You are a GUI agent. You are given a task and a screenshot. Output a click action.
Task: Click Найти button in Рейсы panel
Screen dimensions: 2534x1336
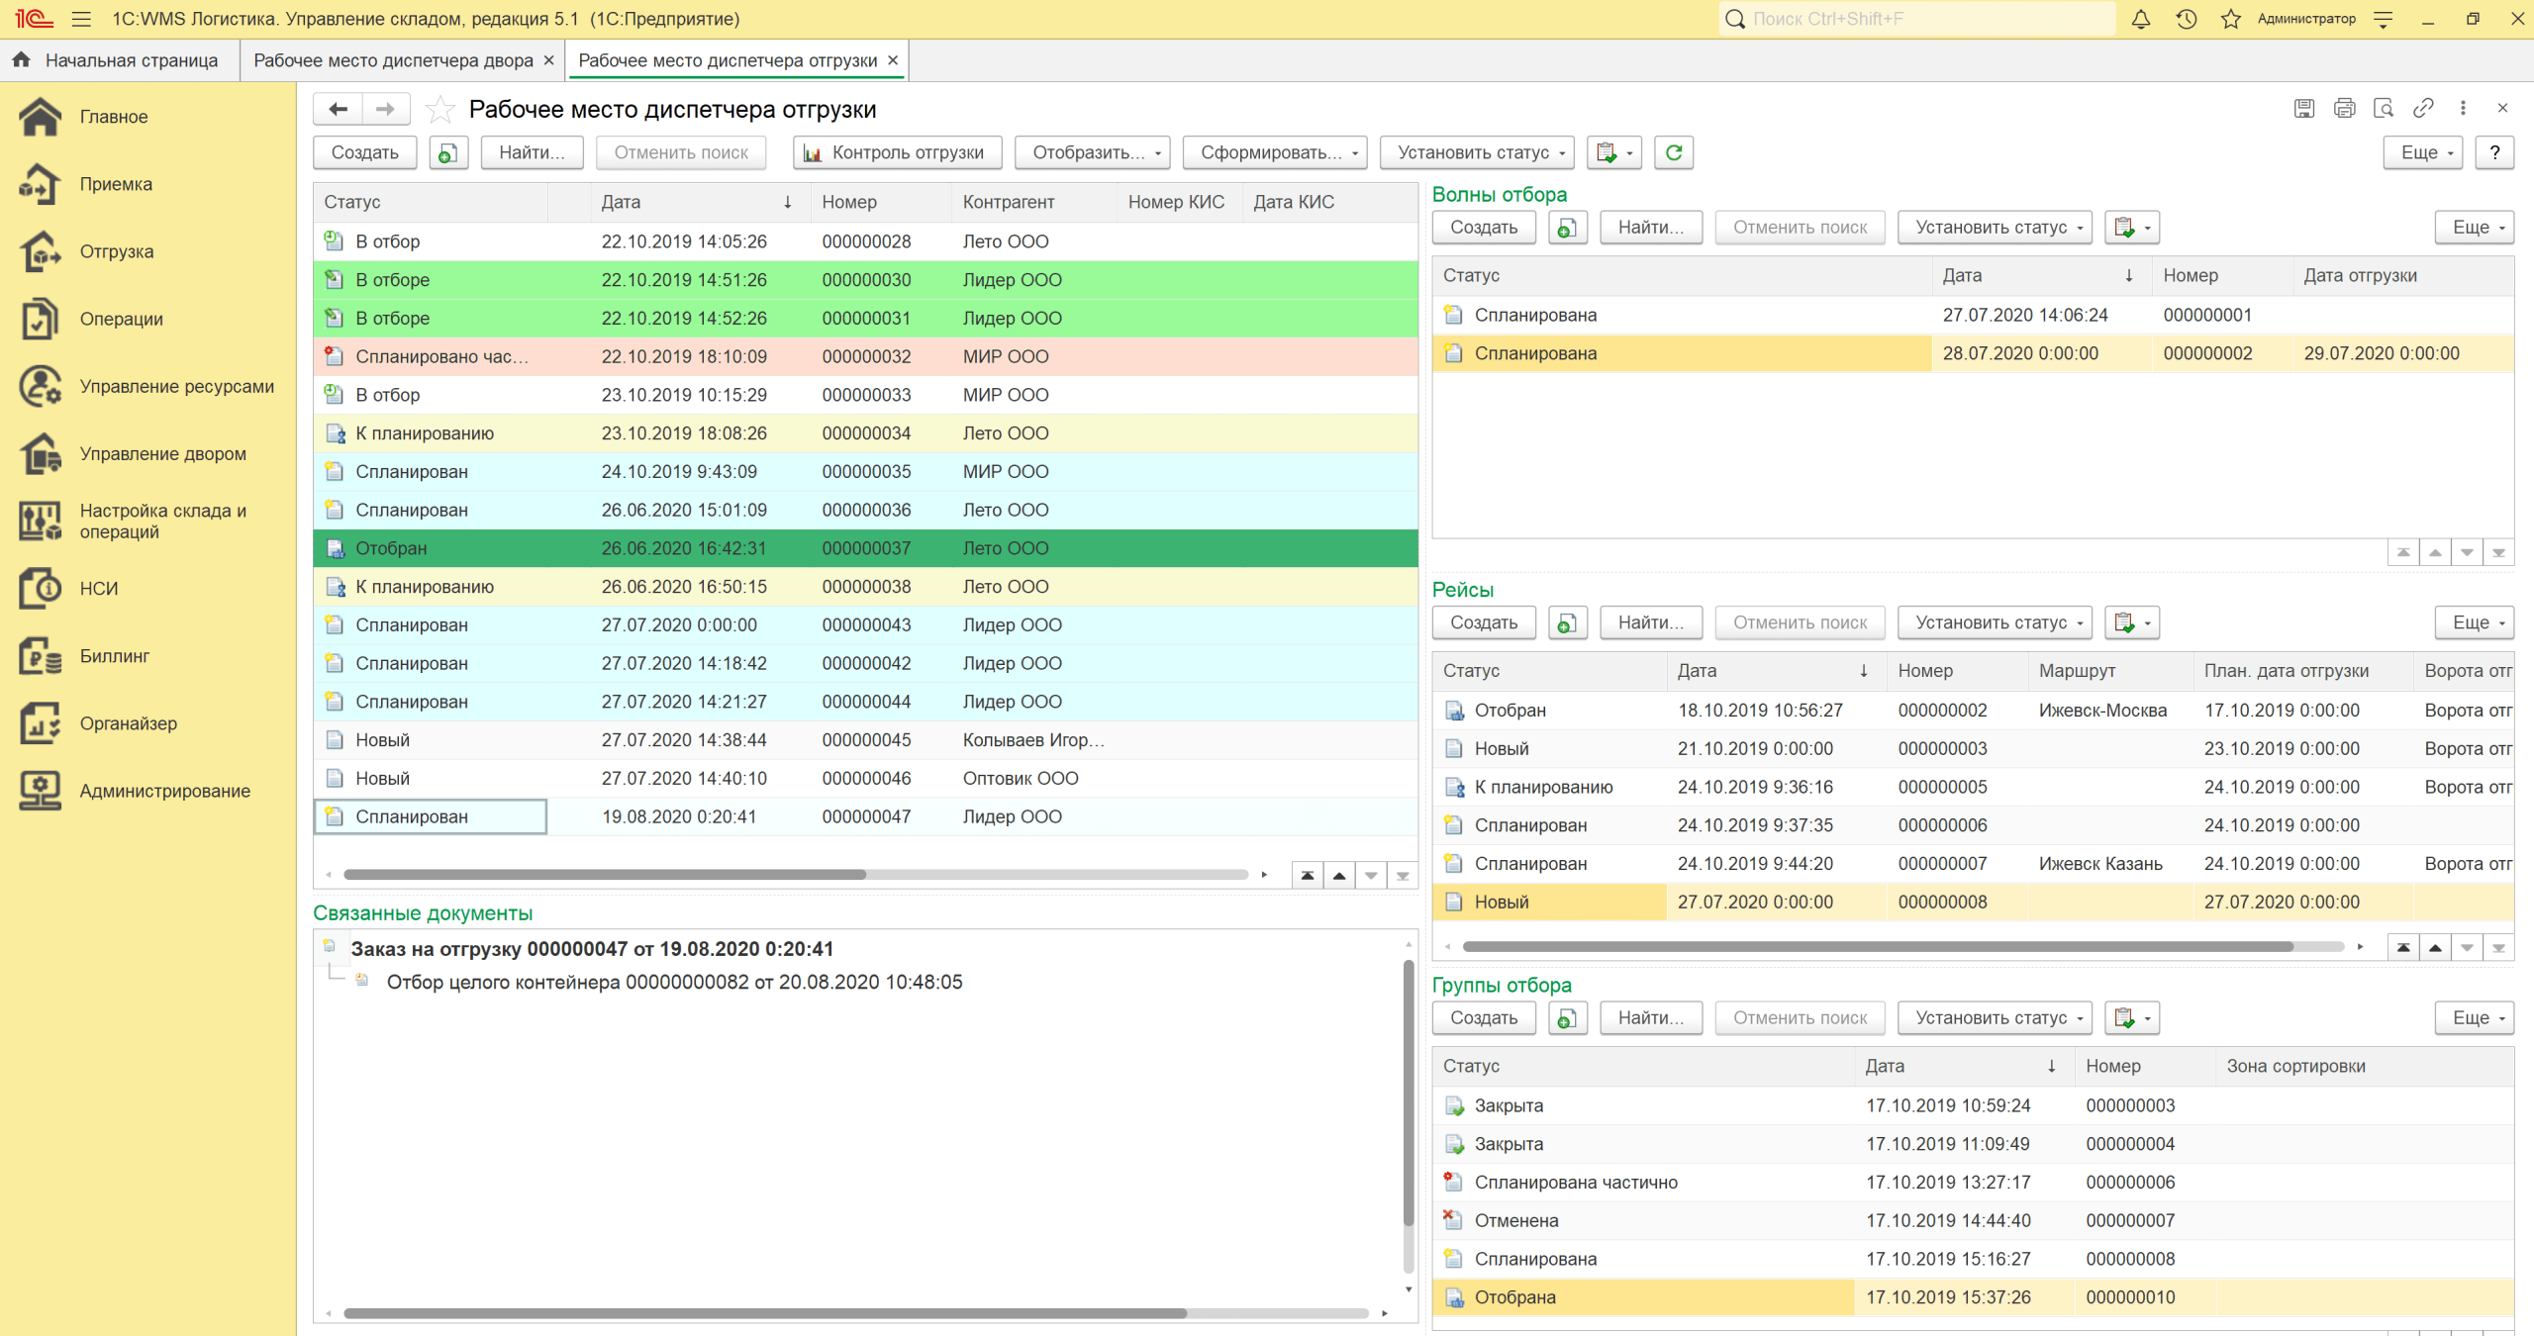pyautogui.click(x=1650, y=622)
